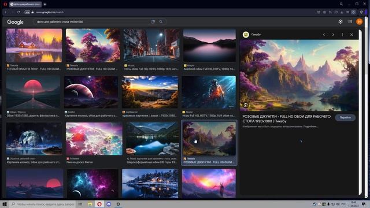Click the VPN badge in address bar
Image resolution: width=370 pixels, height=208 pixels.
27,12
